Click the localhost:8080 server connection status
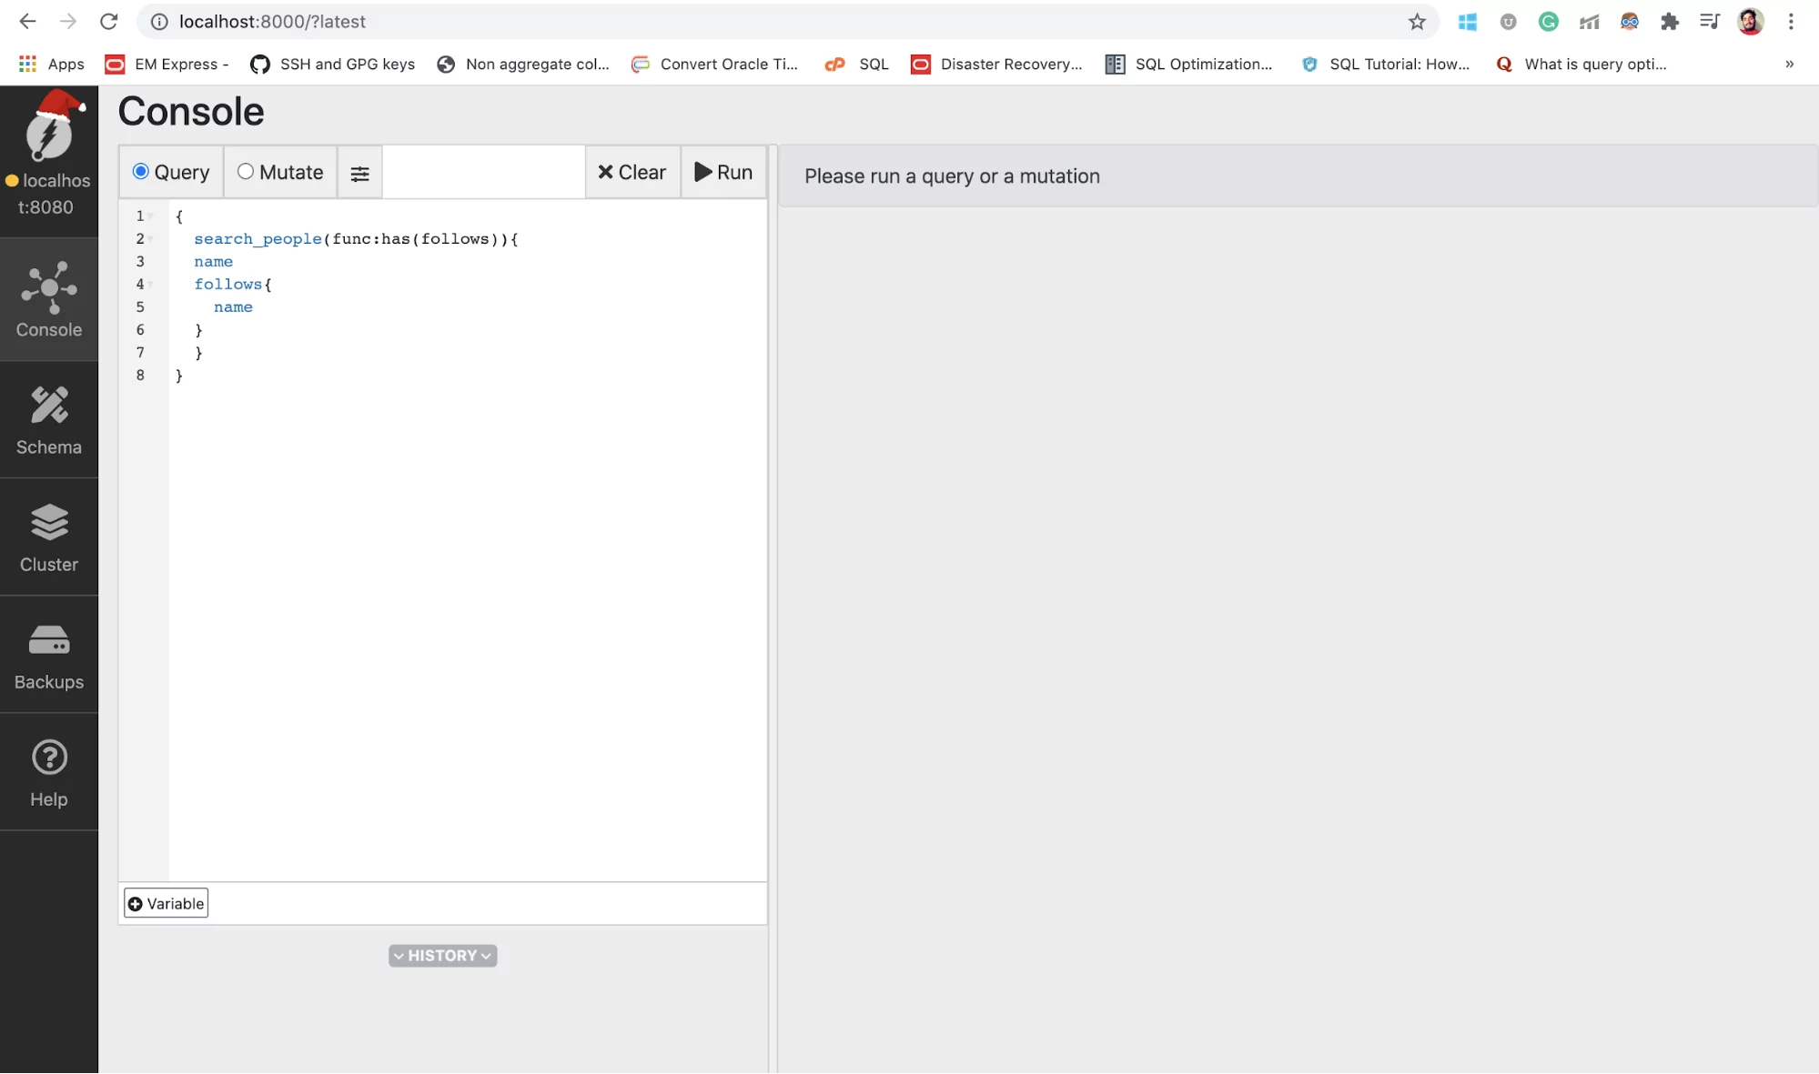 point(49,194)
